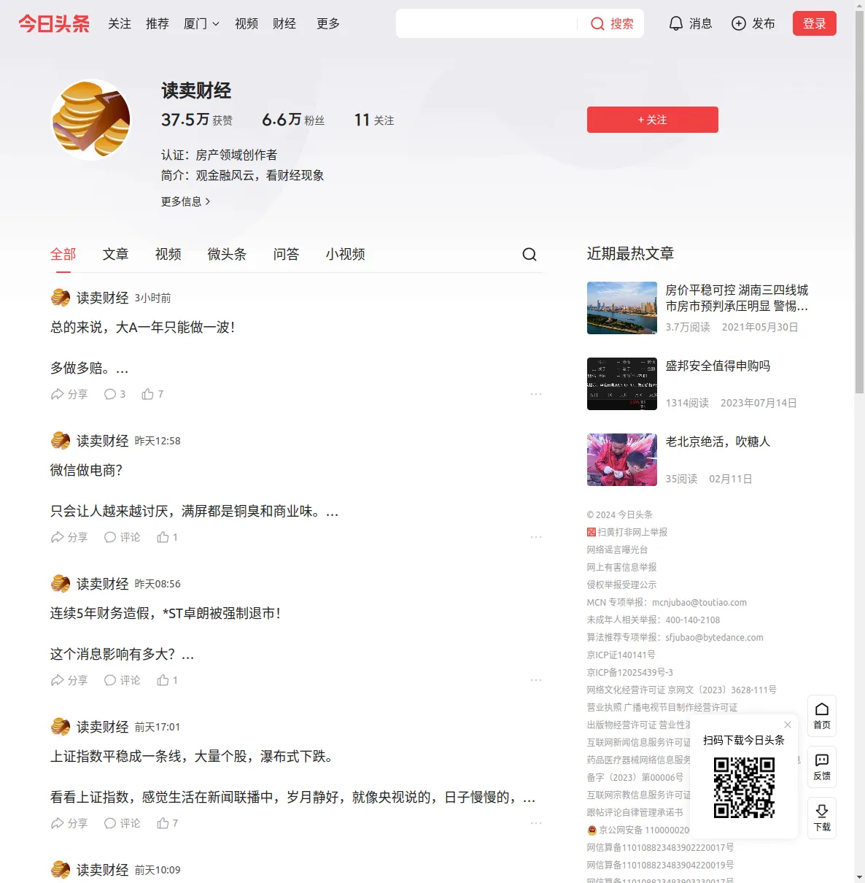Open the 房价平稳可控 article thumbnail
865x883 pixels.
(622, 308)
